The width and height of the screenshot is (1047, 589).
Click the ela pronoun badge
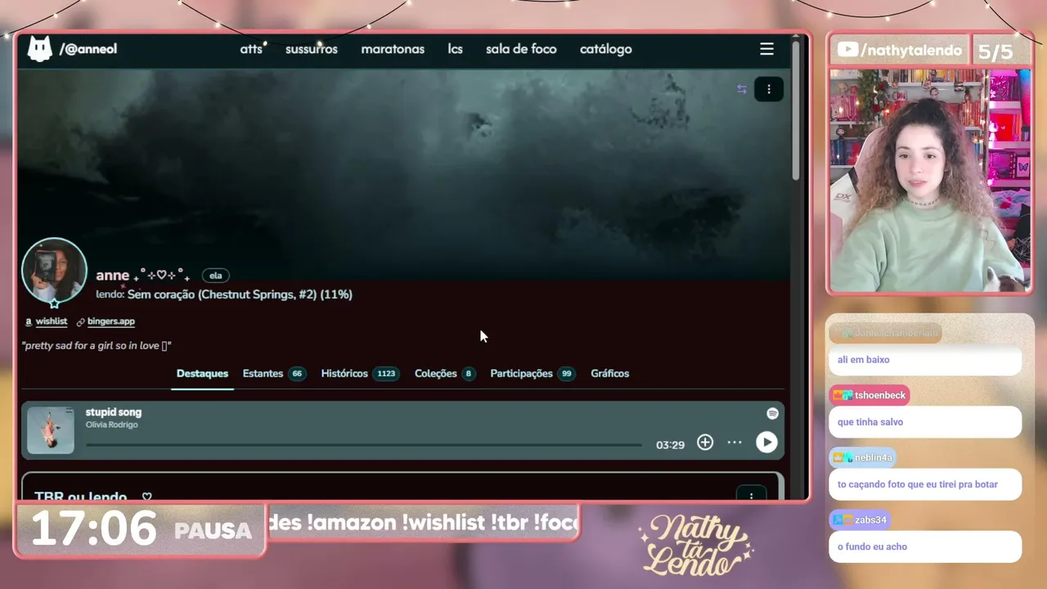pyautogui.click(x=216, y=276)
